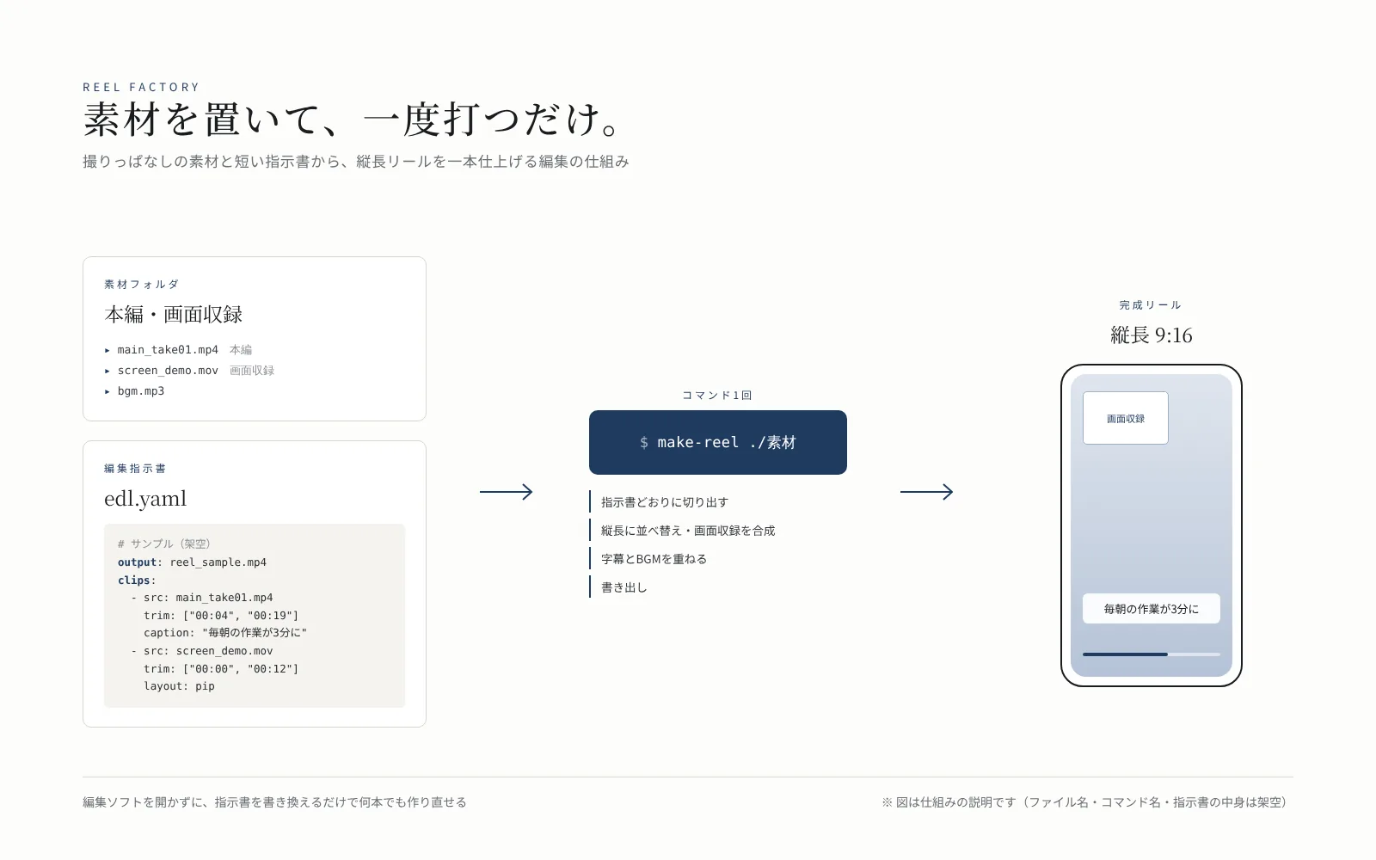This screenshot has height=860, width=1376.
Task: Click the 素材フォルダ label
Action: tap(142, 285)
